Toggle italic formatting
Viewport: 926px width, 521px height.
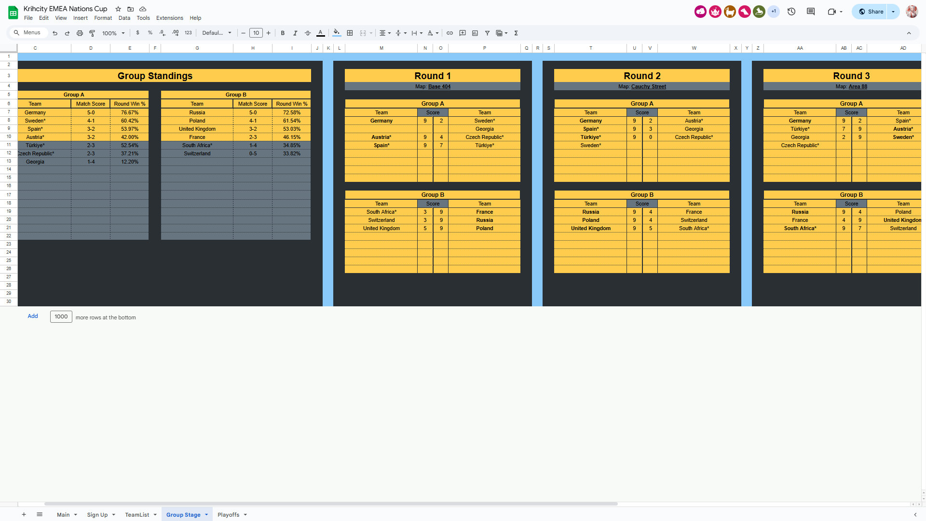[295, 33]
